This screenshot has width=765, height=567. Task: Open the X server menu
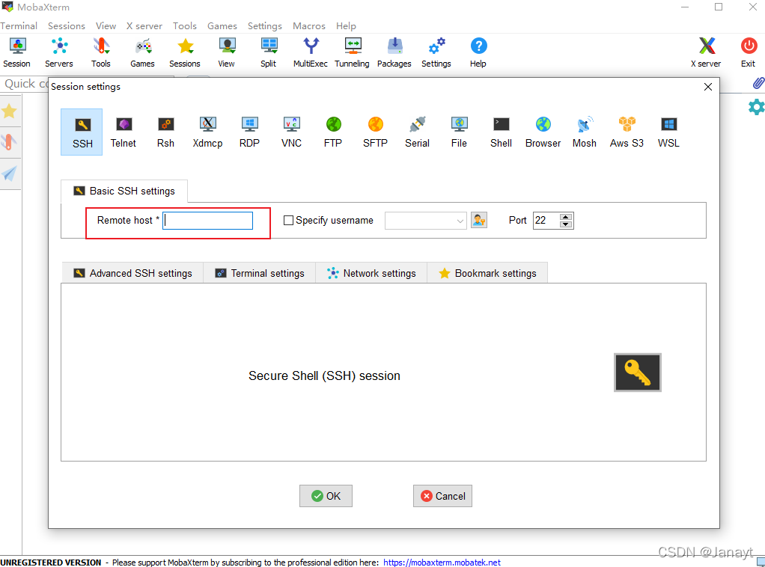[x=144, y=26]
